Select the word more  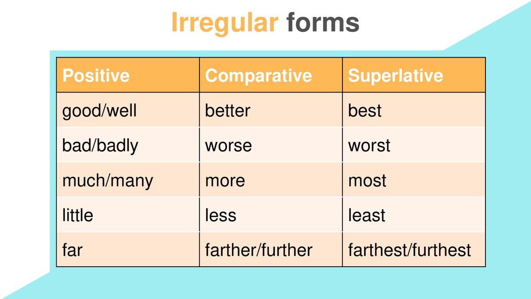225,181
